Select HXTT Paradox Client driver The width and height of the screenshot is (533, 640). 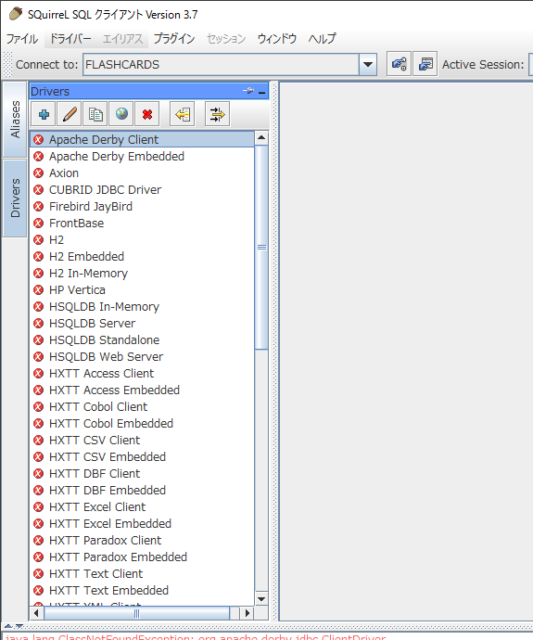pyautogui.click(x=143, y=541)
